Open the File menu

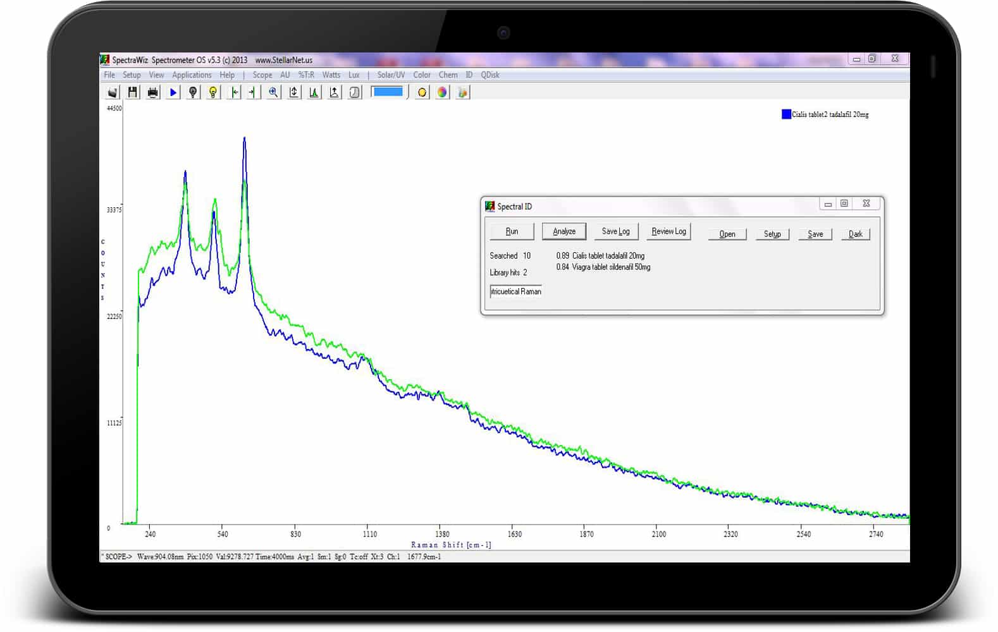[x=109, y=75]
